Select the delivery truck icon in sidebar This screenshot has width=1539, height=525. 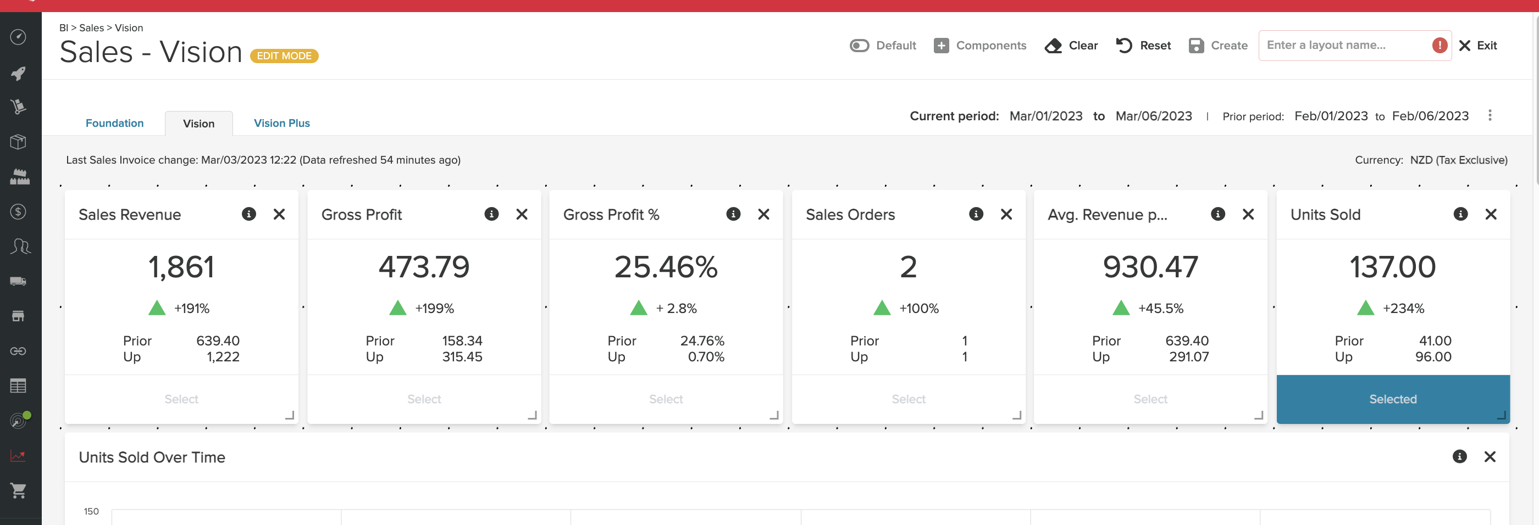(x=19, y=281)
